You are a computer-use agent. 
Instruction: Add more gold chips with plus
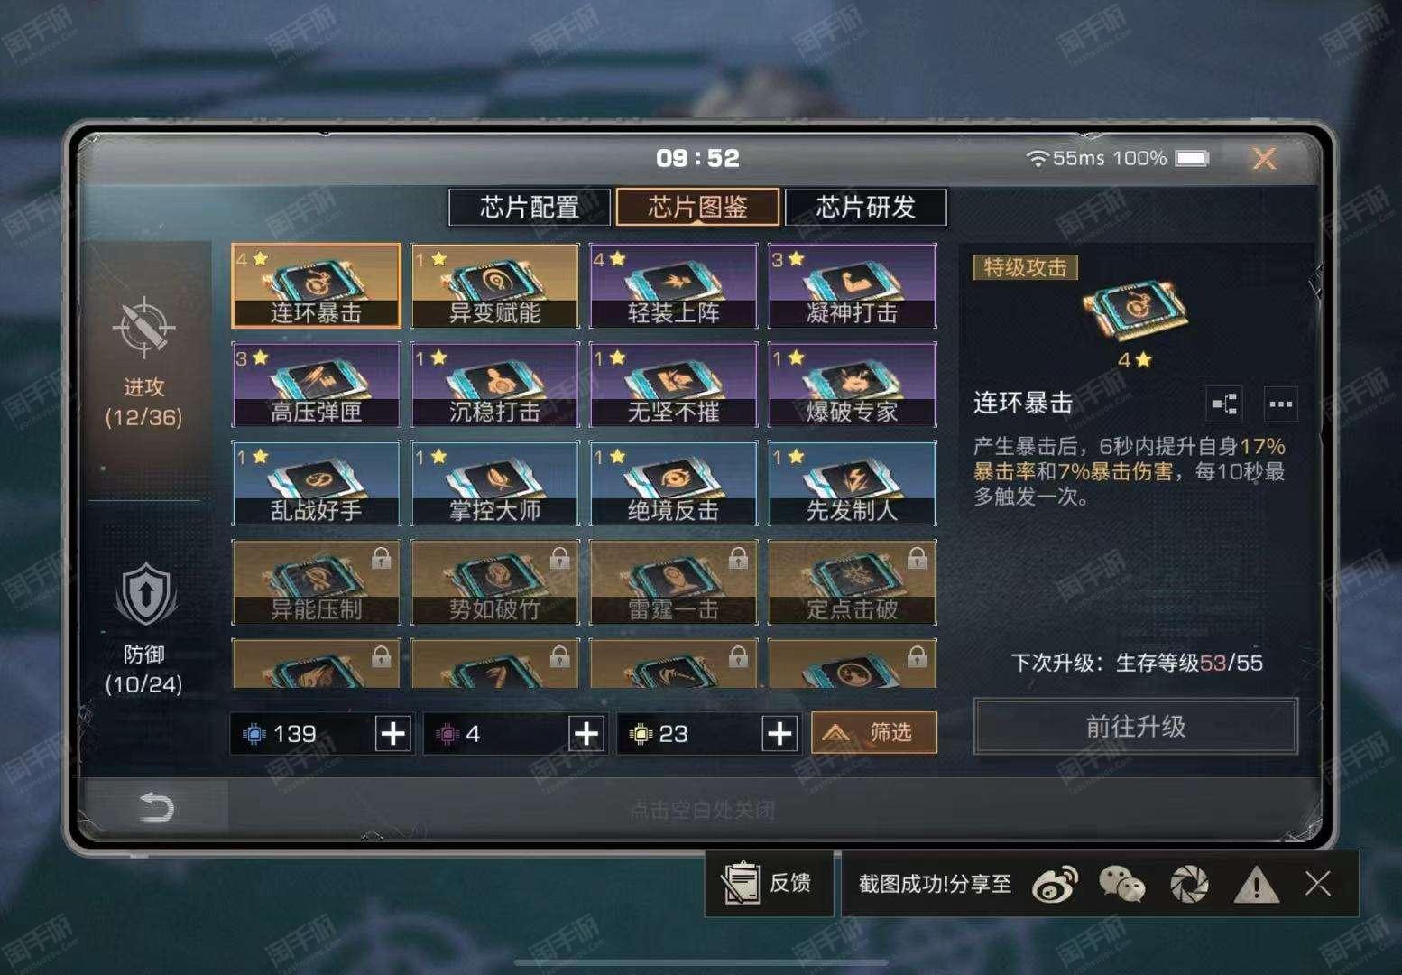click(x=779, y=733)
